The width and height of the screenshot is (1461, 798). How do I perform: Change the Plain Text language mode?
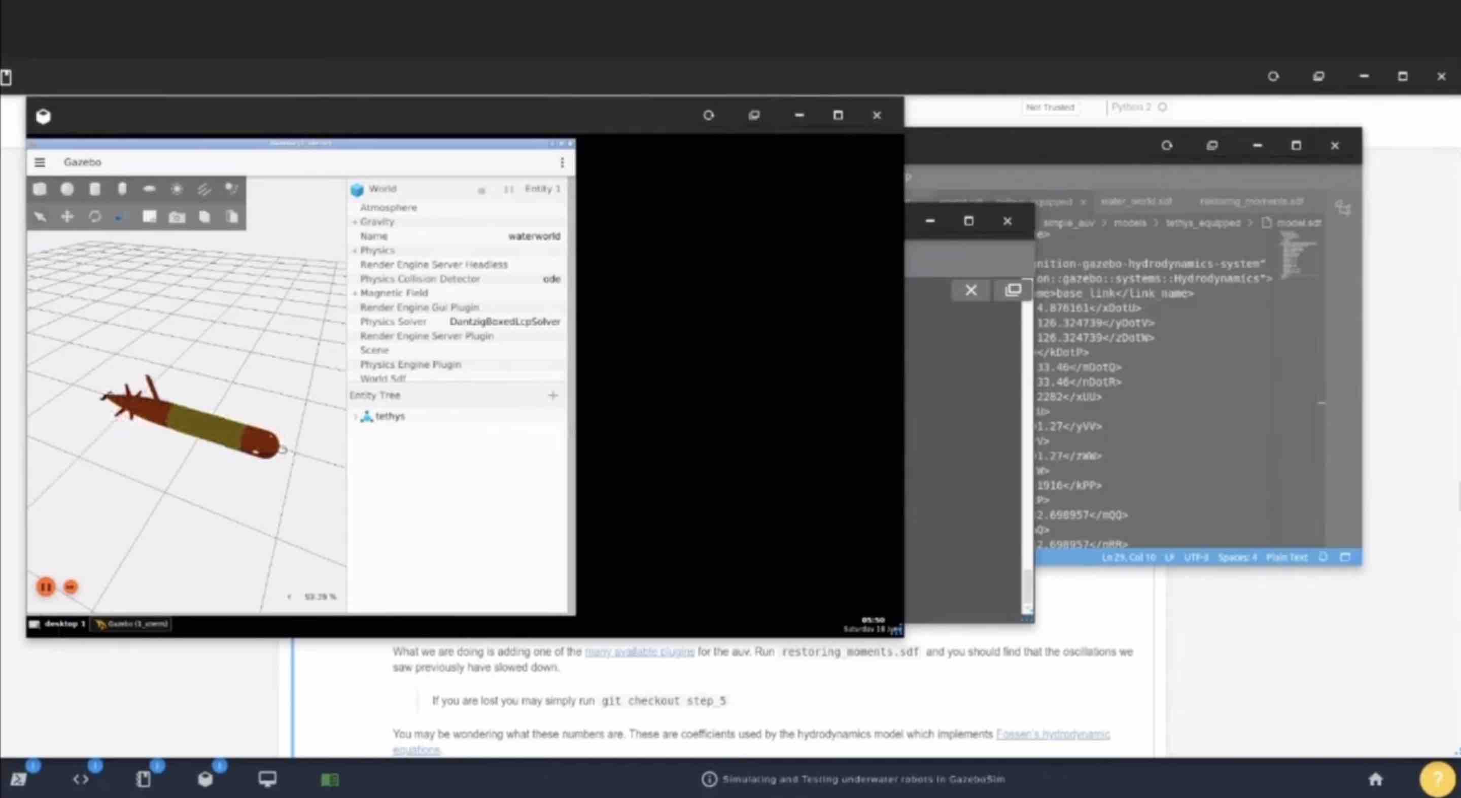(x=1286, y=558)
